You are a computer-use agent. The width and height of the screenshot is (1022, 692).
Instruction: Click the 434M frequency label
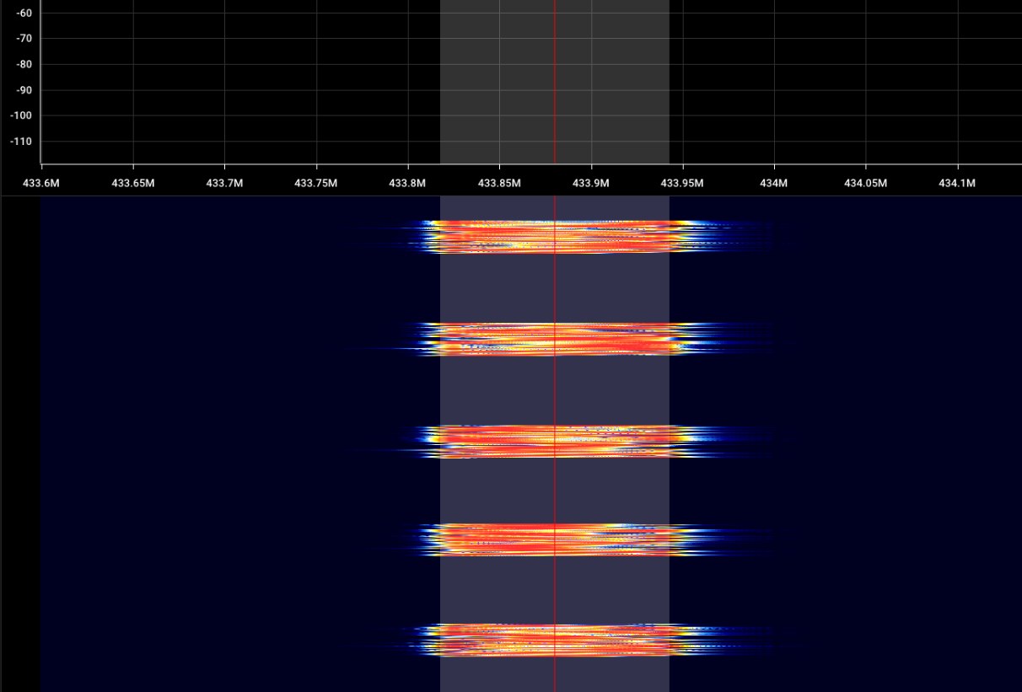pyautogui.click(x=773, y=183)
